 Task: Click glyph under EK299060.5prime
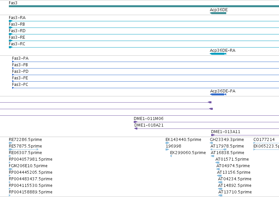(171, 156)
